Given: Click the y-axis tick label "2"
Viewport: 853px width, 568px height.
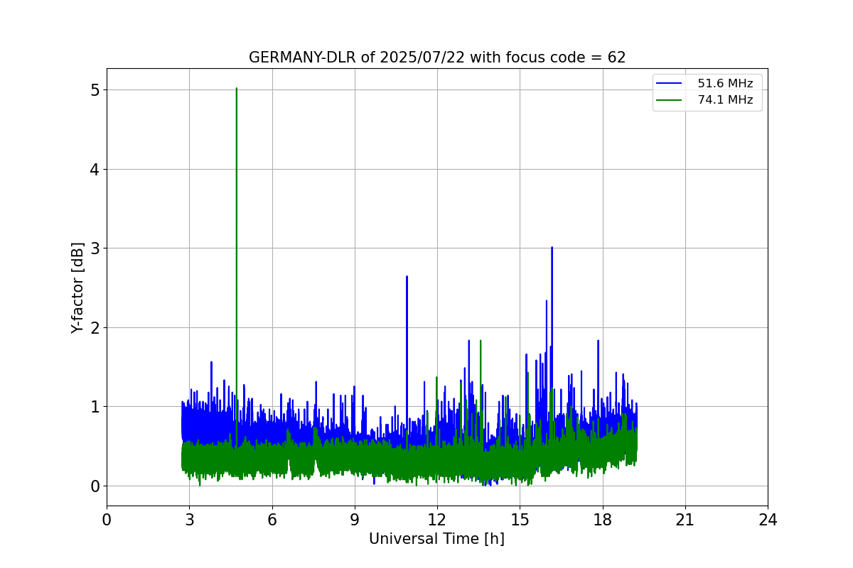Looking at the screenshot, I should [95, 327].
